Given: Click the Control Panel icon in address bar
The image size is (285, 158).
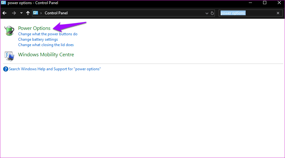Looking at the screenshot, I should pos(36,13).
